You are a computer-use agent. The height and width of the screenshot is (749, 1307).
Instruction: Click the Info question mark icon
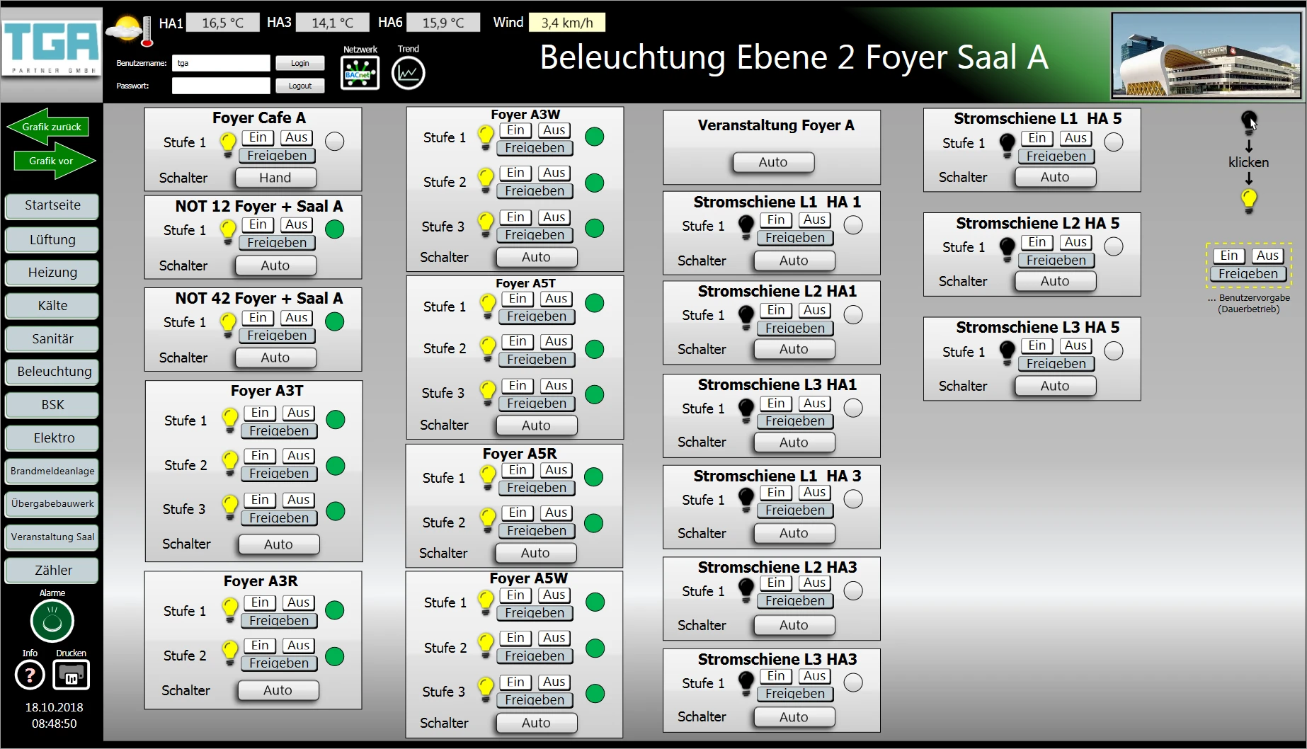30,675
